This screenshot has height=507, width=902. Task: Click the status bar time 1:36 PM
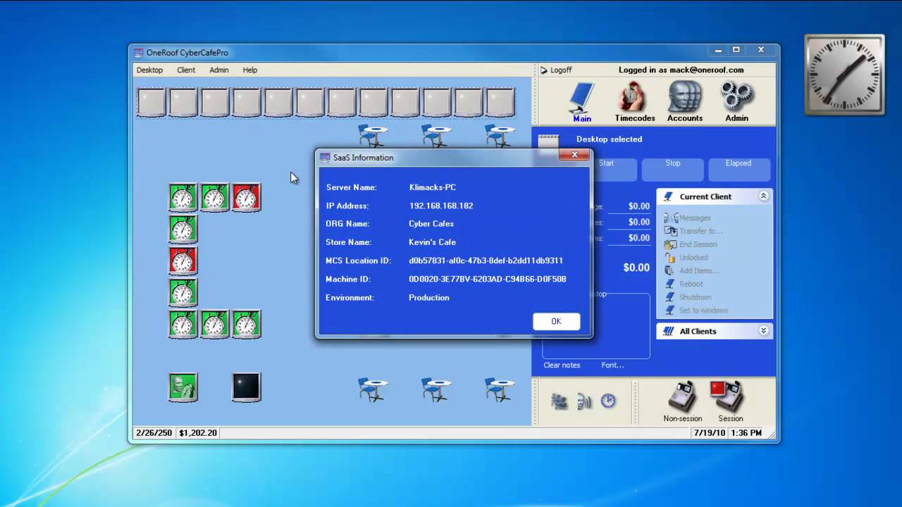[747, 432]
